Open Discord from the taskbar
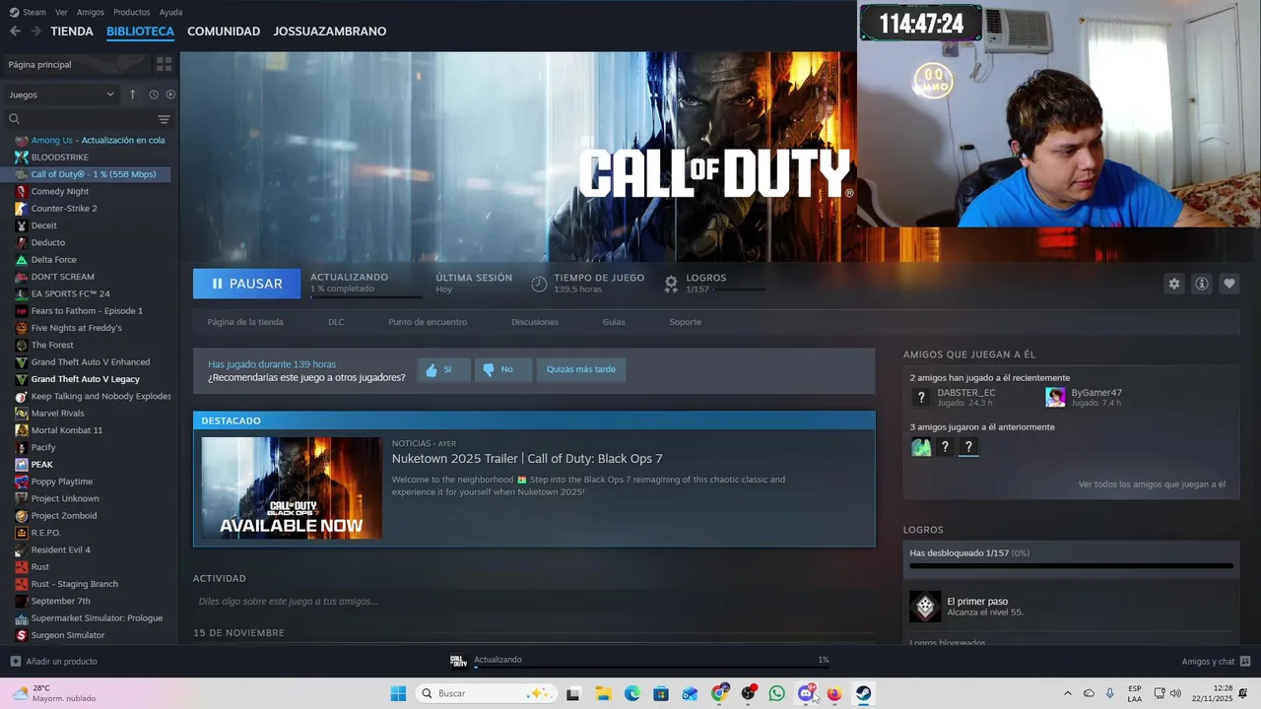This screenshot has width=1261, height=709. 806,693
